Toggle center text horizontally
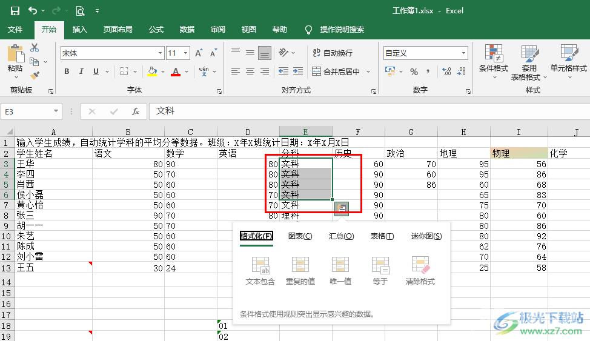 [250, 71]
